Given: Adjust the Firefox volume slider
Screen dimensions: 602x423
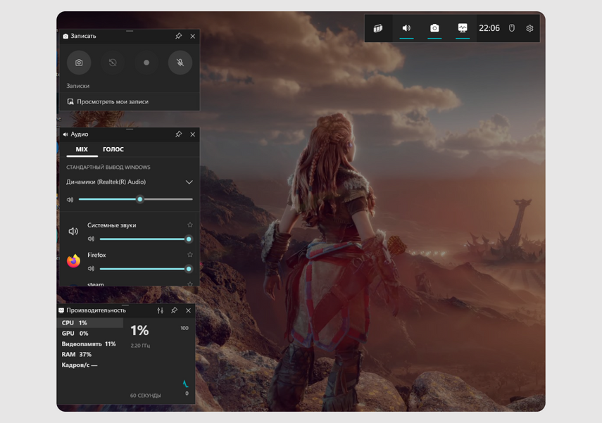Looking at the screenshot, I should tap(146, 269).
